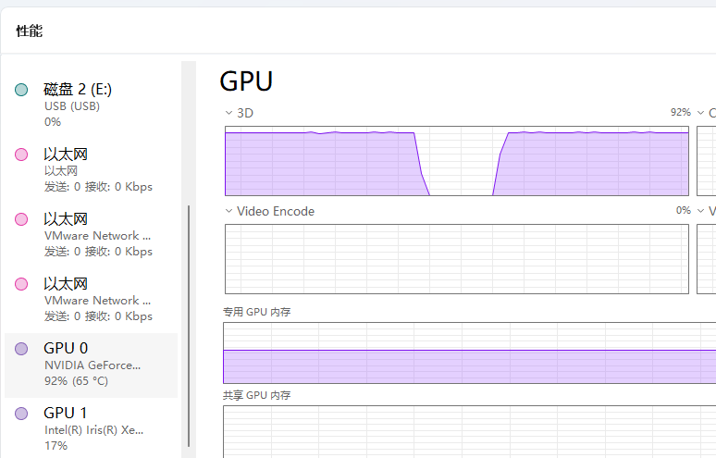Click the purple circle icon beside GPU 0
This screenshot has width=716, height=458.
pyautogui.click(x=21, y=349)
